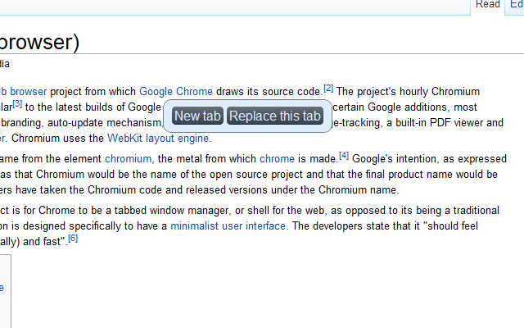Click the text 'auto-update mechanism'
Image resolution: width=524 pixels, height=328 pixels.
tap(105, 123)
